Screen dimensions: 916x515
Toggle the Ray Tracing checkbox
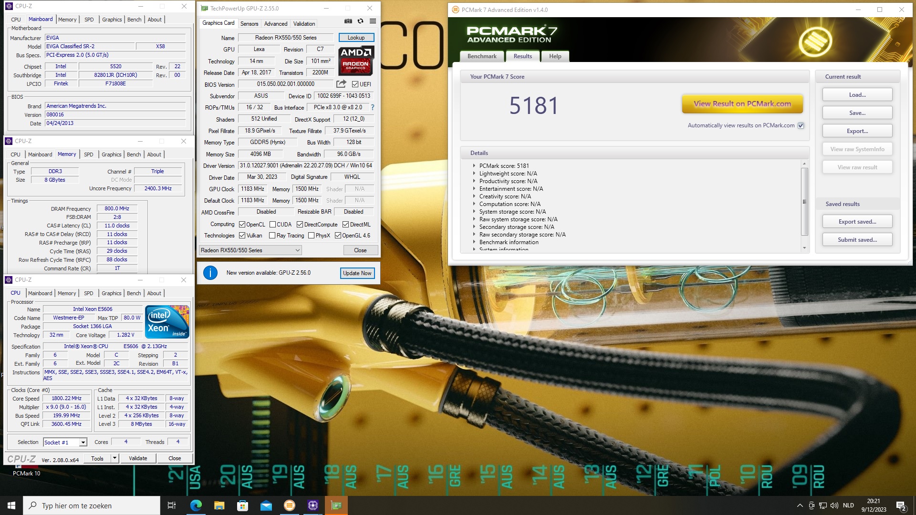click(x=272, y=236)
